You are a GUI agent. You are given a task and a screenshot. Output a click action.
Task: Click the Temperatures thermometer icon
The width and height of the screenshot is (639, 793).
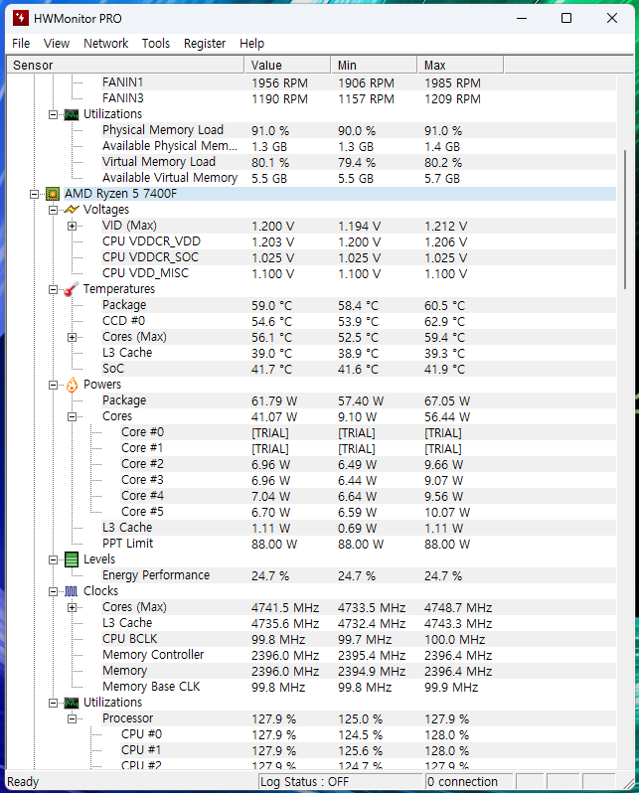click(71, 289)
